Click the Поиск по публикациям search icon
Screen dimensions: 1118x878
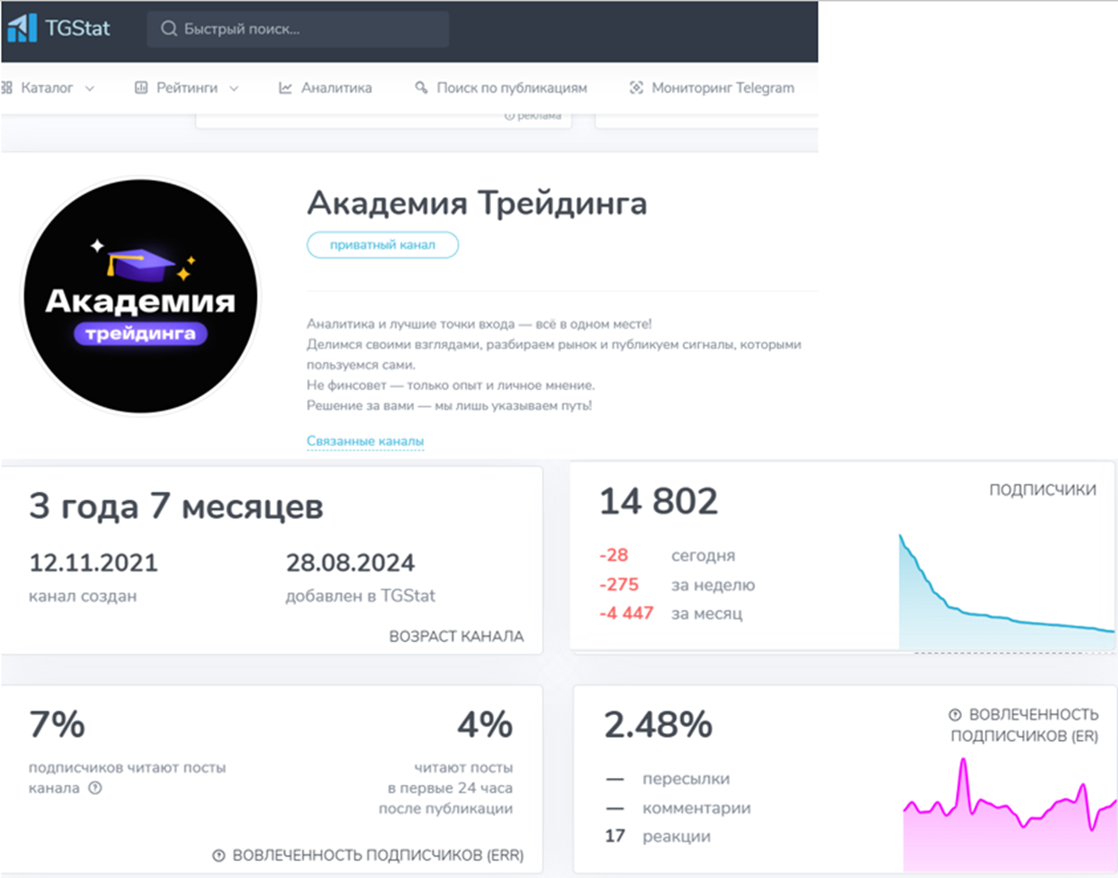(x=421, y=87)
